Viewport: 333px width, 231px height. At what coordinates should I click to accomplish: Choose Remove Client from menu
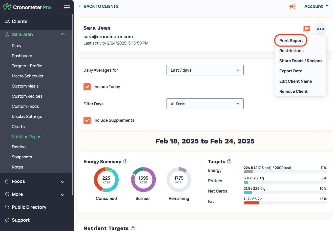pos(293,91)
